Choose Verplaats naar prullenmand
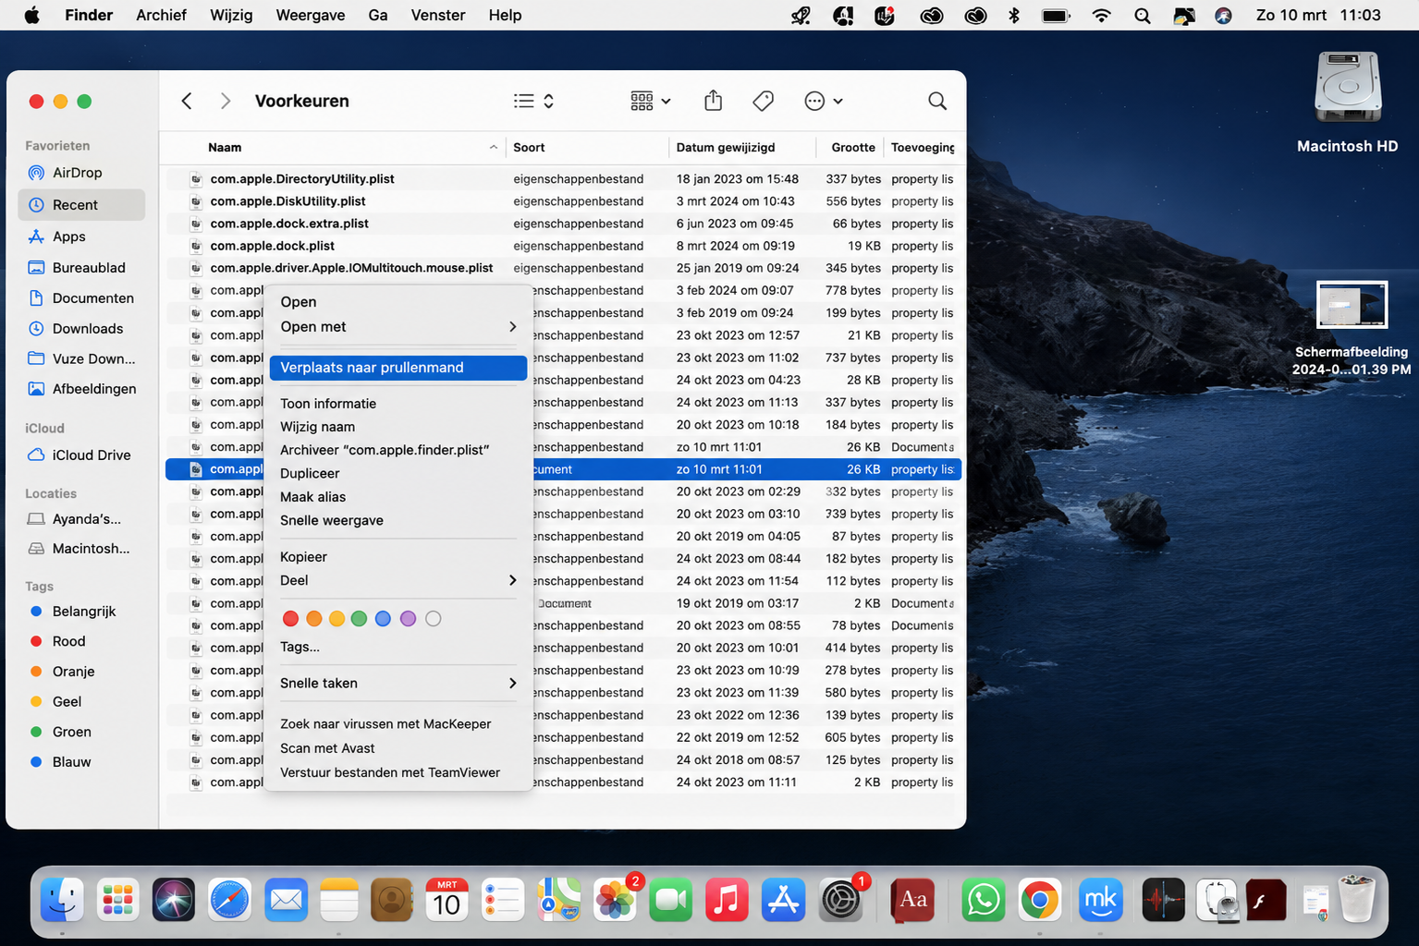Viewport: 1419px width, 946px height. [398, 368]
